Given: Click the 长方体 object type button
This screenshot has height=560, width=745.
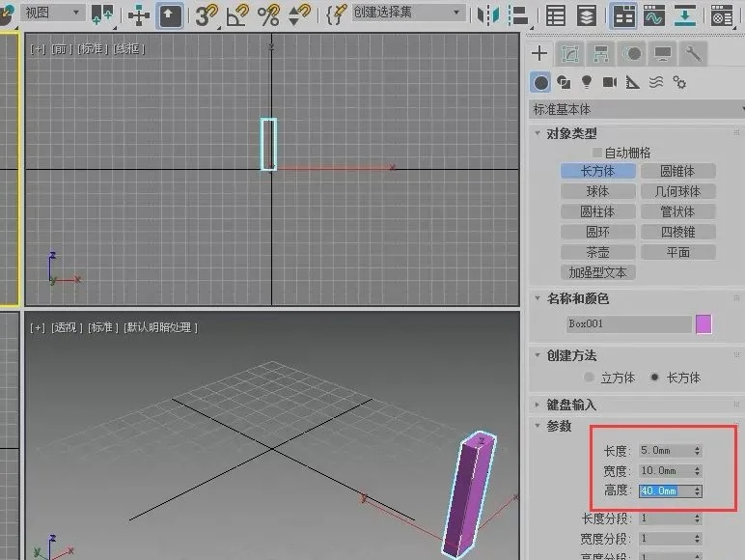Looking at the screenshot, I should point(597,171).
